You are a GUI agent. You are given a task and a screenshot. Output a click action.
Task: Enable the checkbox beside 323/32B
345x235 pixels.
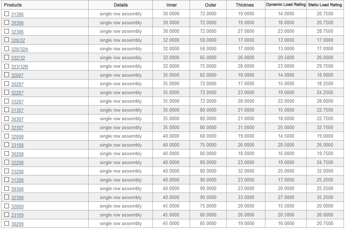point(6,66)
